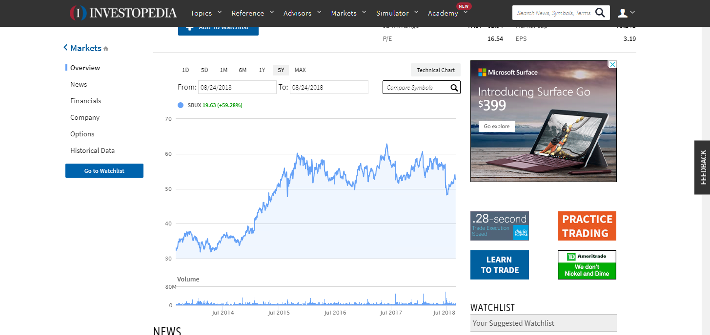Viewport: 710px width, 335px height.
Task: Click Go explore on Surface ad
Action: [x=496, y=126]
